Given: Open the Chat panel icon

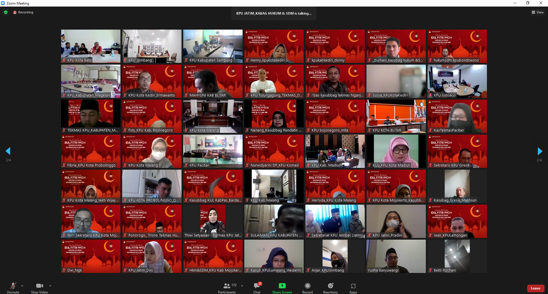Looking at the screenshot, I should 257,286.
